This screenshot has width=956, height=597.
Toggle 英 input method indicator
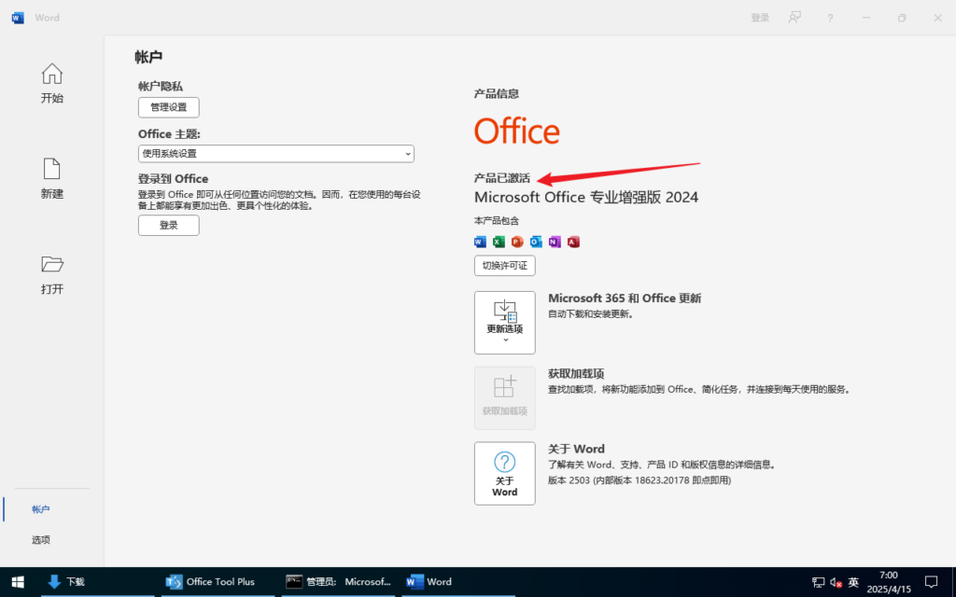[853, 582]
